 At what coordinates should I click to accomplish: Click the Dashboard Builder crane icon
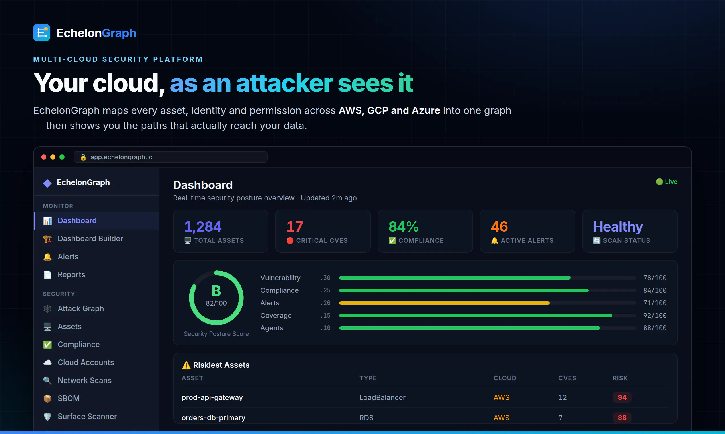(47, 239)
